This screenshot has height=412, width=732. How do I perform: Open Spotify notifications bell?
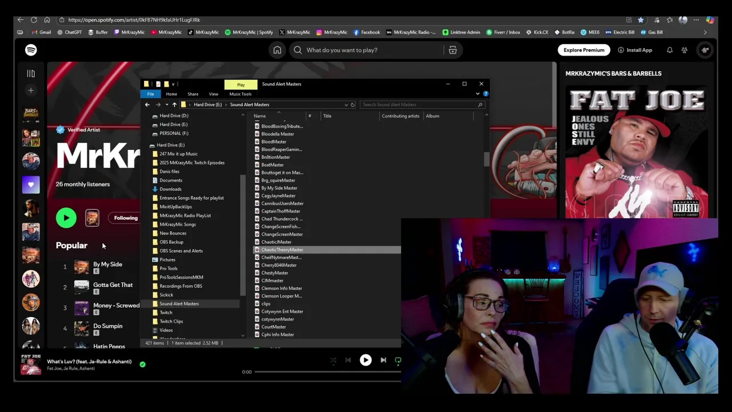[670, 50]
